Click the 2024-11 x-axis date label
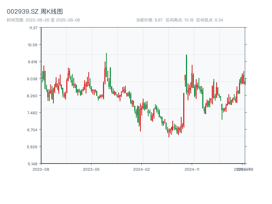This screenshot has width=272, height=204. (192, 169)
